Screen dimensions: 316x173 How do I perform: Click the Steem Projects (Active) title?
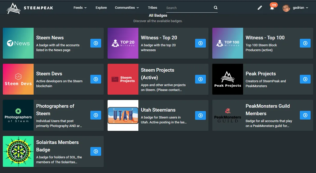click(x=157, y=74)
